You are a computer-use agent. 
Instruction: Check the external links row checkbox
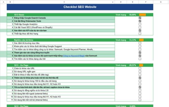click(140, 93)
